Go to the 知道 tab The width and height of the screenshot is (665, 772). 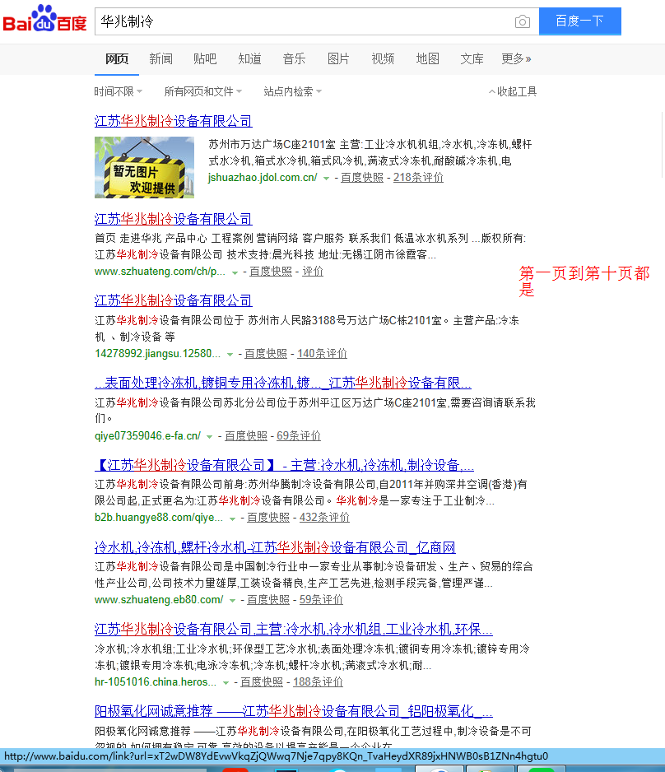point(249,59)
